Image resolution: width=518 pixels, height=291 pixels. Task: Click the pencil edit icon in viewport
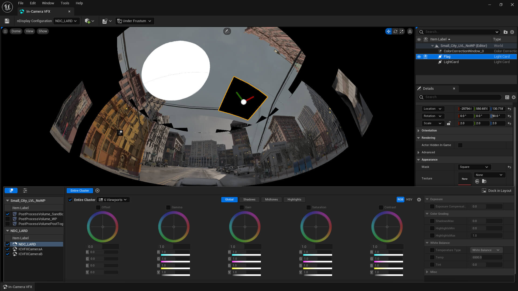(227, 31)
